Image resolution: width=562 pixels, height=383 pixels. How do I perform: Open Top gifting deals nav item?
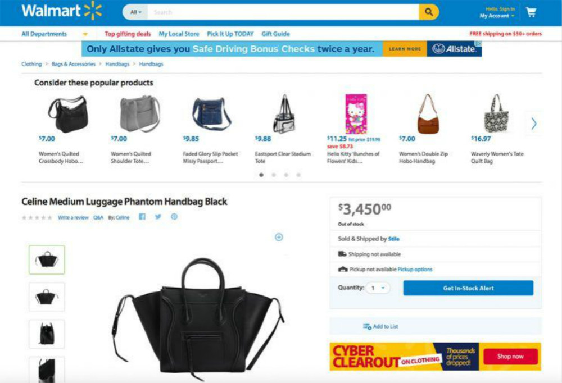(128, 34)
